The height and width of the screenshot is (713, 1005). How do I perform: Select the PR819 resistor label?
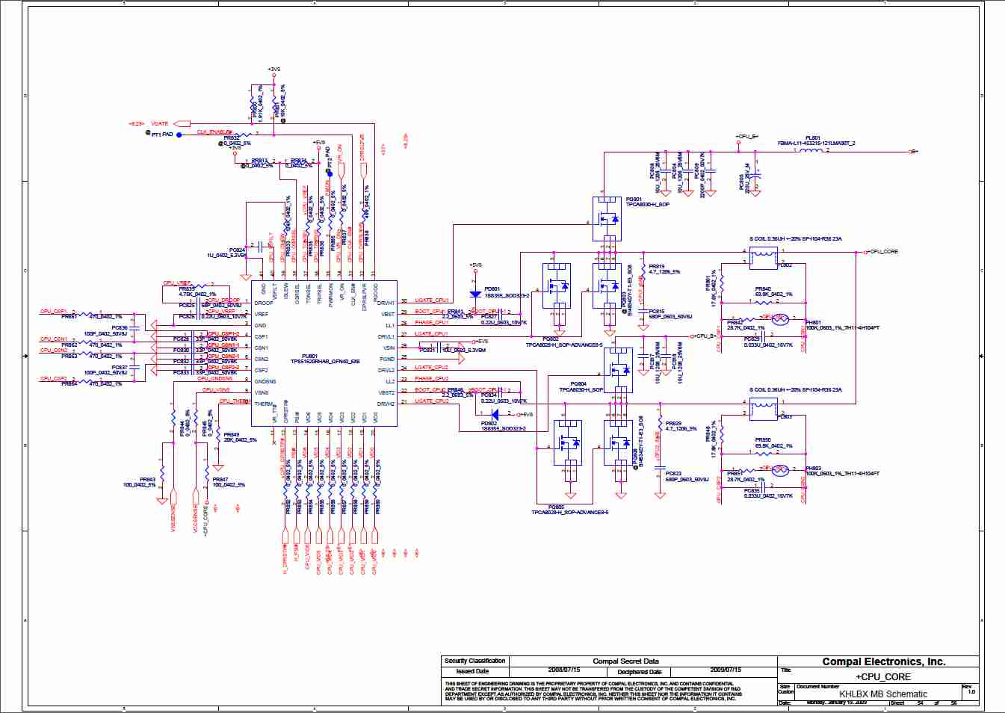(656, 267)
